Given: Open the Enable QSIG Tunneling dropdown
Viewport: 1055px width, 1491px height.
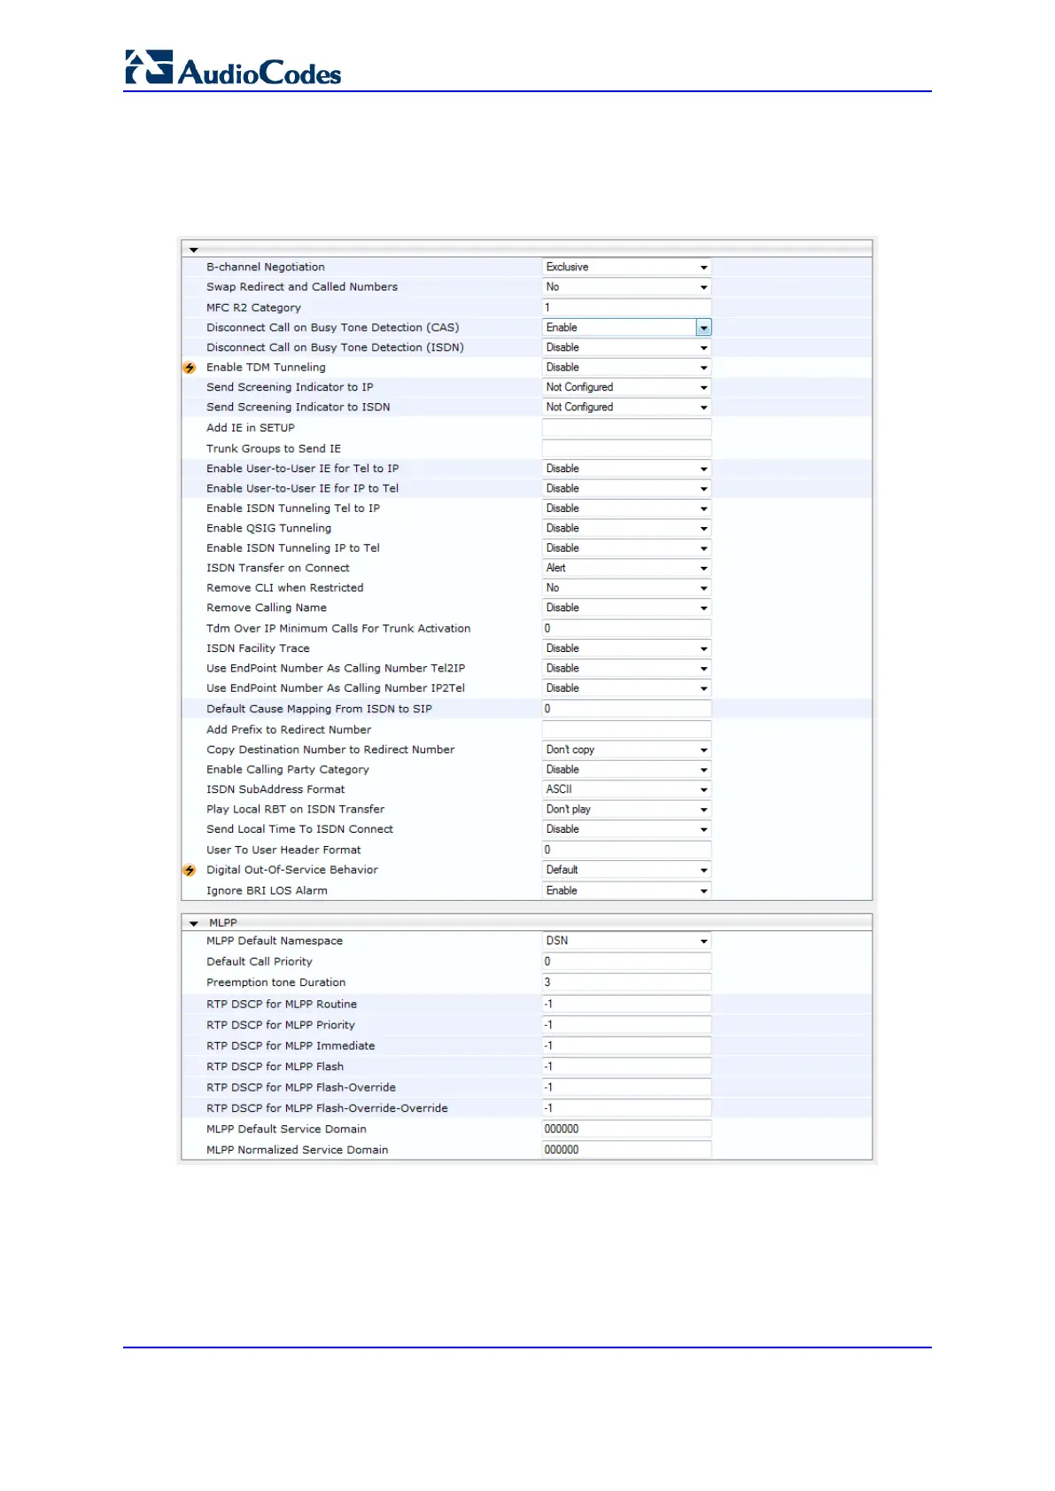Looking at the screenshot, I should 626,528.
